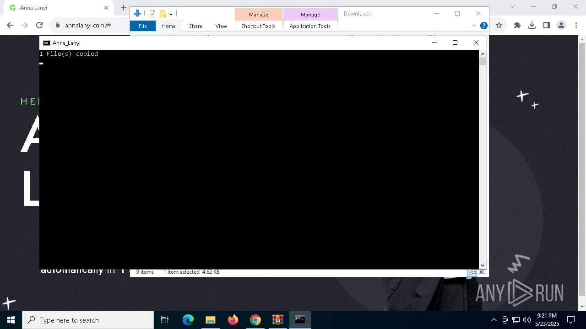586x329 pixels.
Task: Reload the annalanyi.com page in Chrome
Action: (39, 25)
